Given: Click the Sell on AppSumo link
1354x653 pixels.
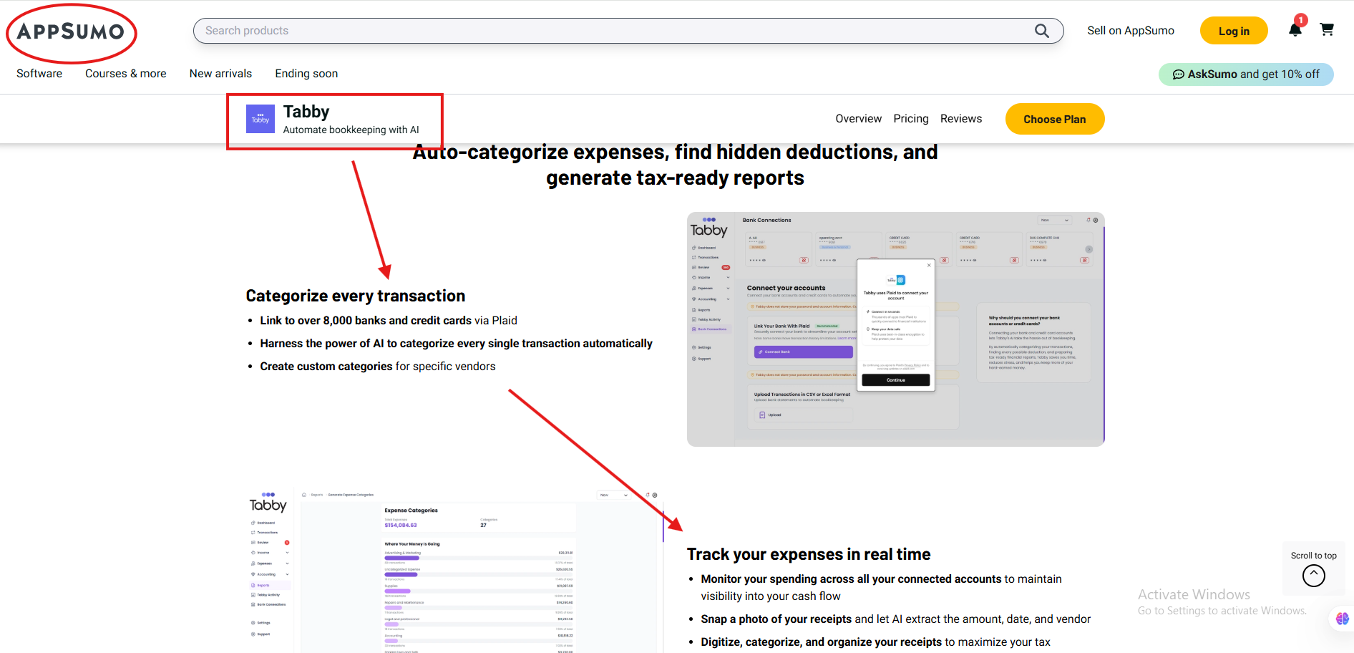Looking at the screenshot, I should pyautogui.click(x=1130, y=31).
